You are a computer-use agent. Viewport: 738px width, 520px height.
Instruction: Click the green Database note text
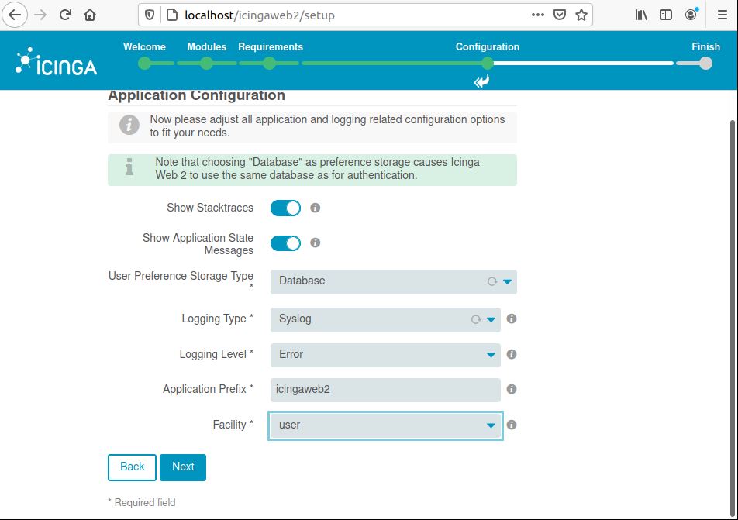click(x=318, y=168)
